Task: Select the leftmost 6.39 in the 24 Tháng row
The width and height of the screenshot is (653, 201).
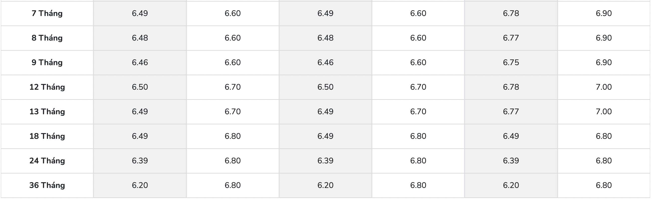Action: click(x=140, y=161)
